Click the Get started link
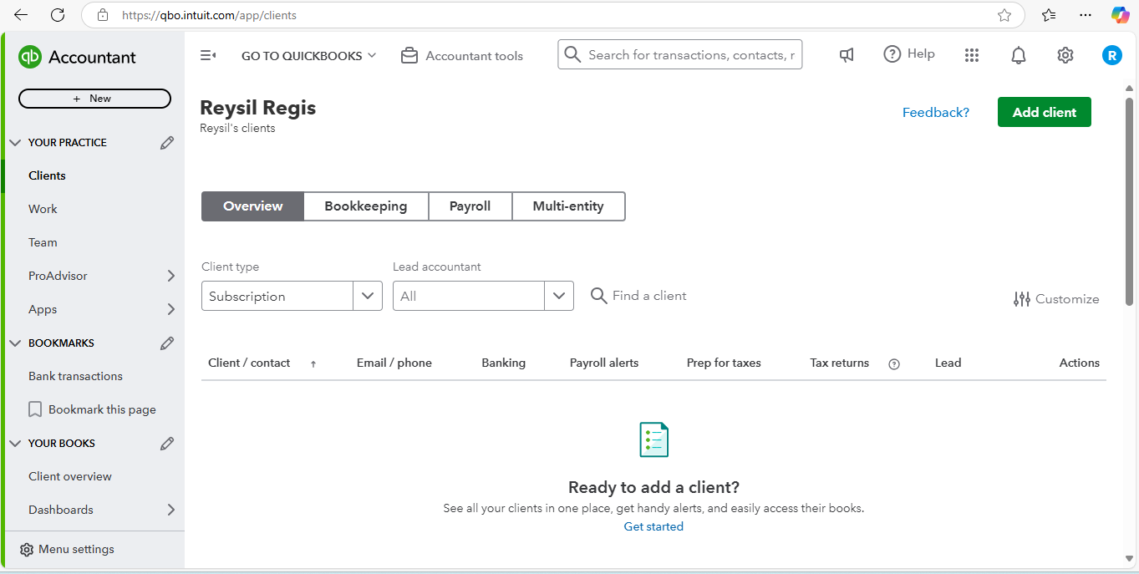 click(x=653, y=526)
